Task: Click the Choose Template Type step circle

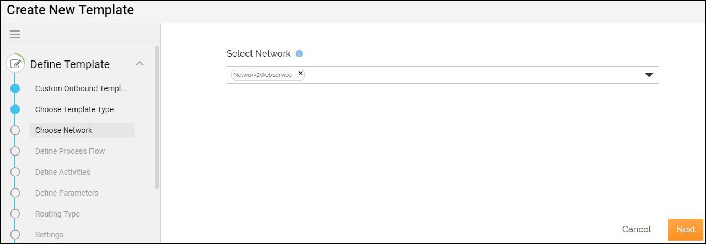Action: pyautogui.click(x=15, y=109)
